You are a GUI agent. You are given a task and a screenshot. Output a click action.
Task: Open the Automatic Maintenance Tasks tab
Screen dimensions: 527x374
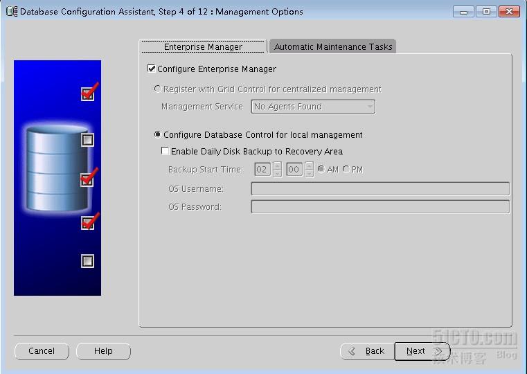[x=332, y=46]
